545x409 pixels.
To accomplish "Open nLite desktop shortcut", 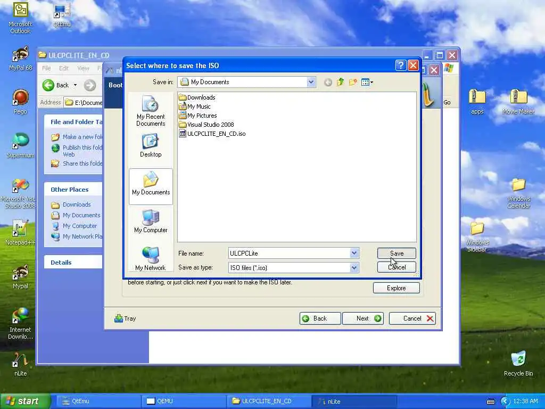I will [x=20, y=364].
